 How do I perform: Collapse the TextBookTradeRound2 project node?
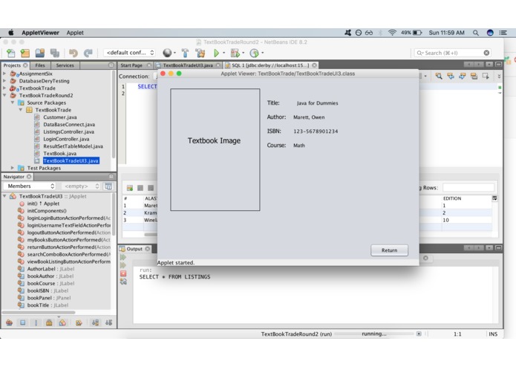coord(4,95)
